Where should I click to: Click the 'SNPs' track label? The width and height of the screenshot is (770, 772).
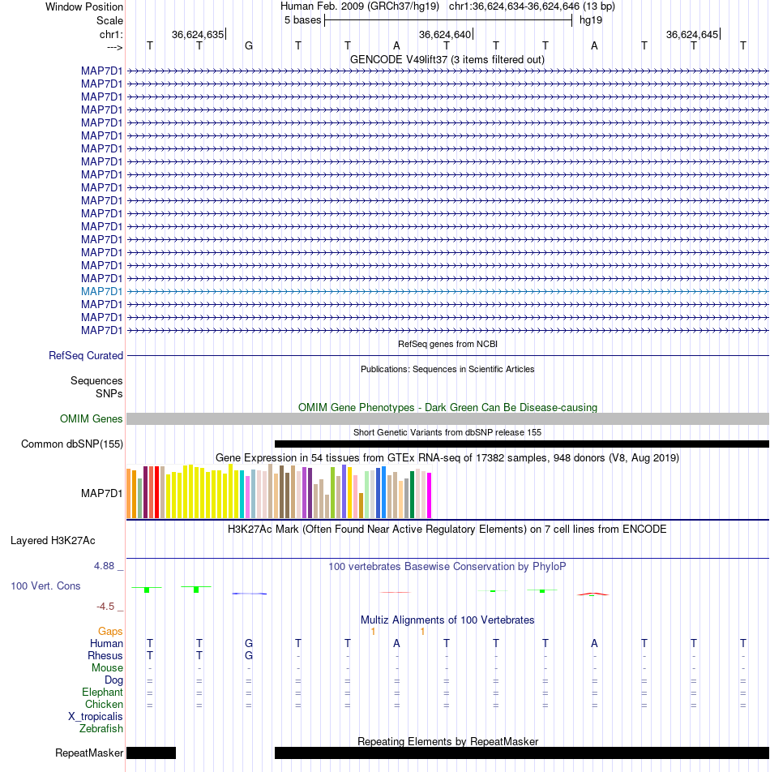coord(109,394)
